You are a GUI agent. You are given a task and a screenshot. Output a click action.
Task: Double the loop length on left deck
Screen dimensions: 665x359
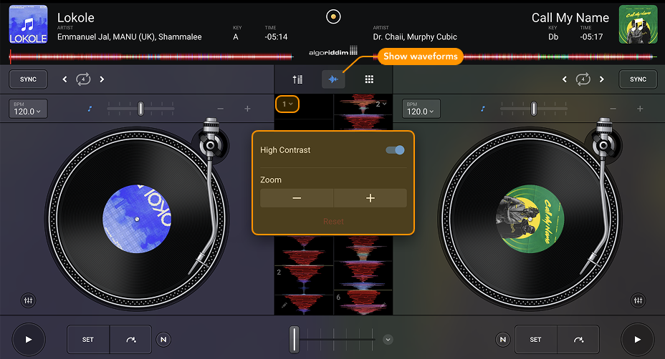[102, 79]
